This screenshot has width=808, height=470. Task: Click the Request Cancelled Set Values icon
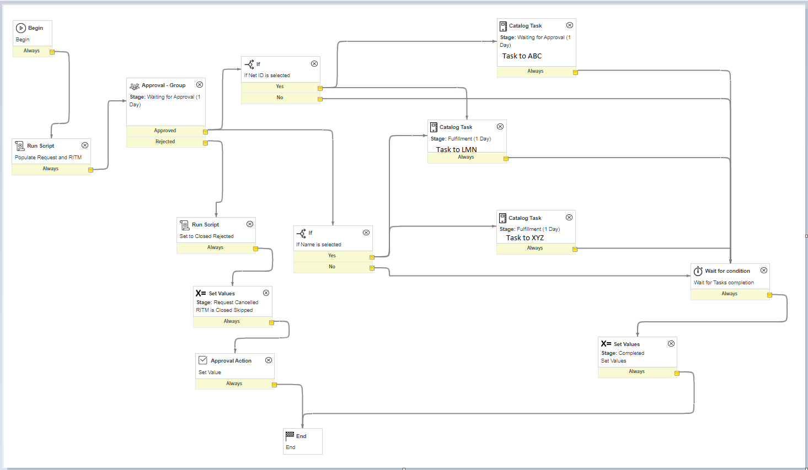(x=201, y=293)
